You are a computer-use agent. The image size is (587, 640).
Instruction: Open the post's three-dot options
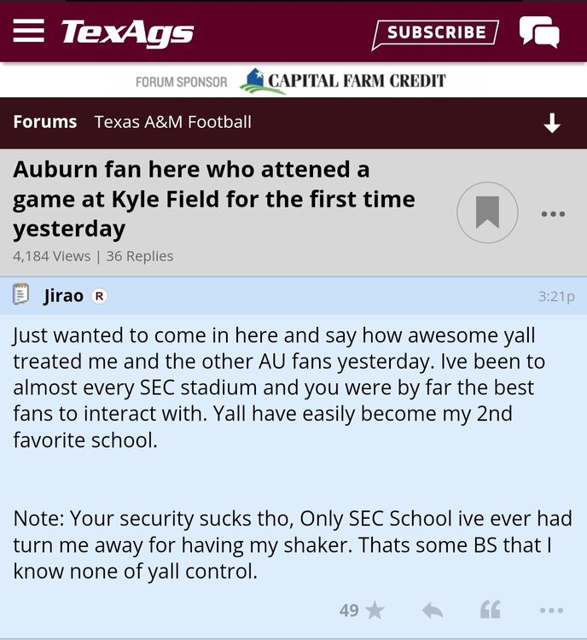[551, 610]
